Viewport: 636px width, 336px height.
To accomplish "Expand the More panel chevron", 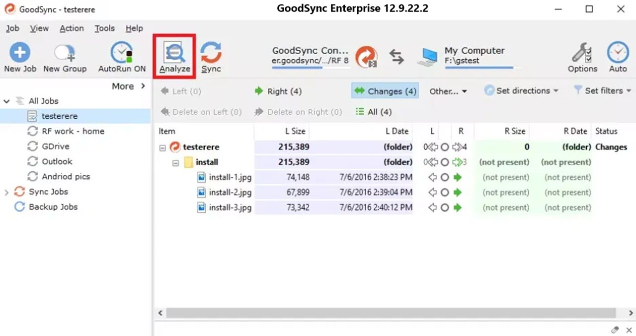I will tap(143, 86).
